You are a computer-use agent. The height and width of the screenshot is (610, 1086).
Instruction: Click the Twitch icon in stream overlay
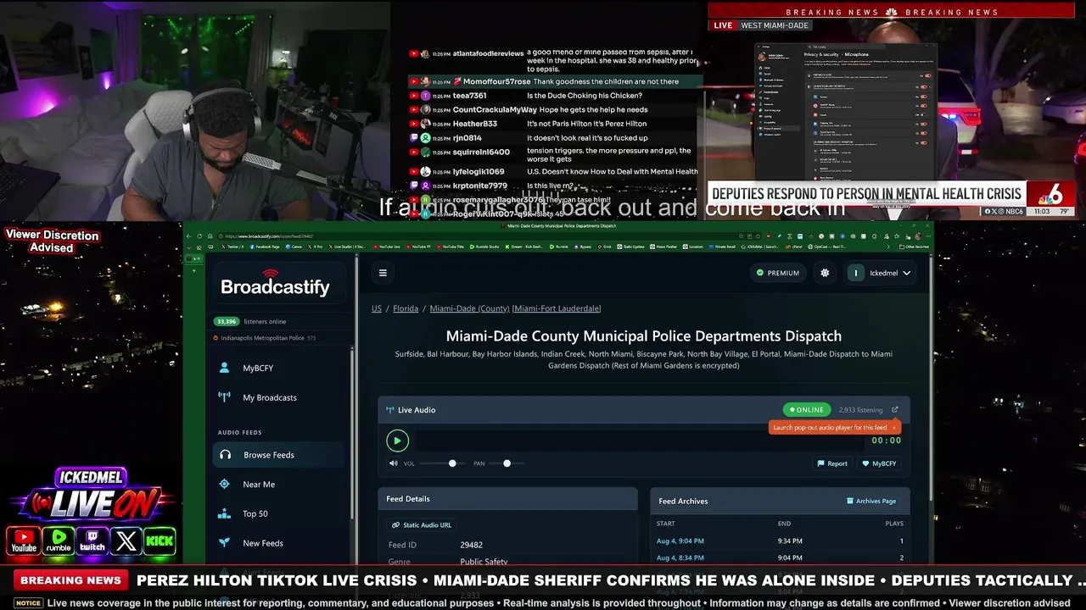point(92,541)
